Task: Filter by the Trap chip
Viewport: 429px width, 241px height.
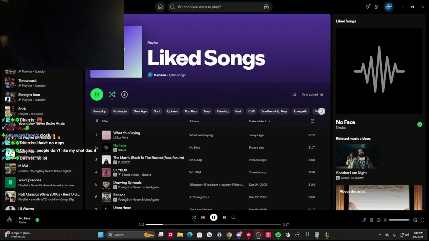Action: pyautogui.click(x=207, y=111)
